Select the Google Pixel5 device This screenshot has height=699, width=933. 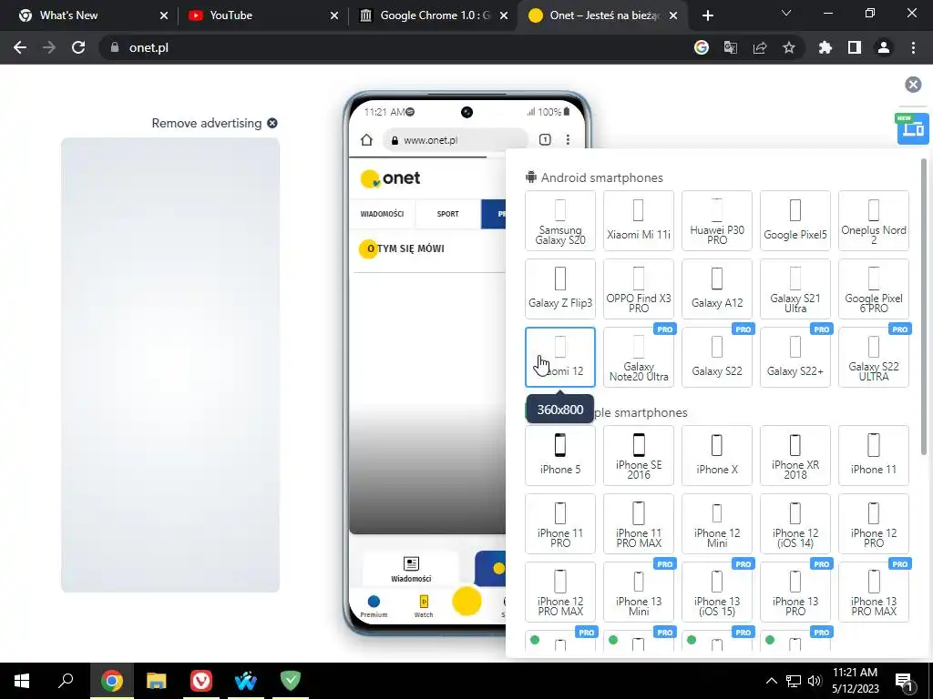point(795,220)
